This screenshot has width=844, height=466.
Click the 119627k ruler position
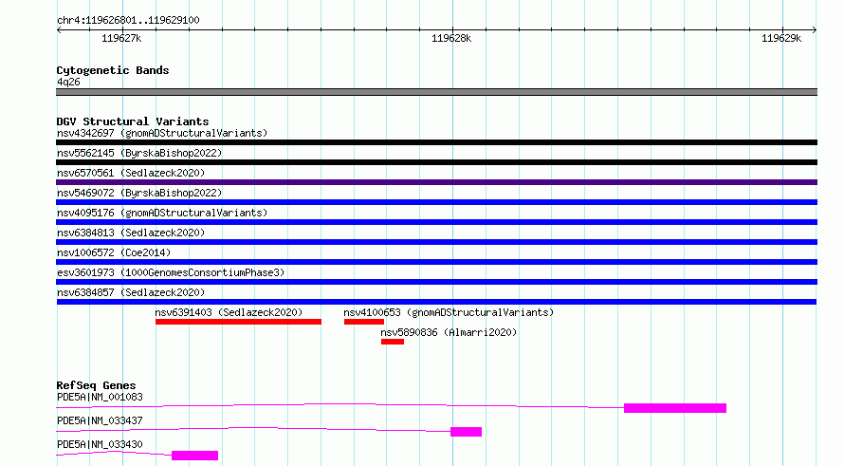coord(121,38)
